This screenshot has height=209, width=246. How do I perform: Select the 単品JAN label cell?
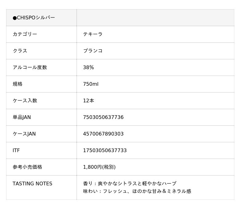tap(22, 117)
